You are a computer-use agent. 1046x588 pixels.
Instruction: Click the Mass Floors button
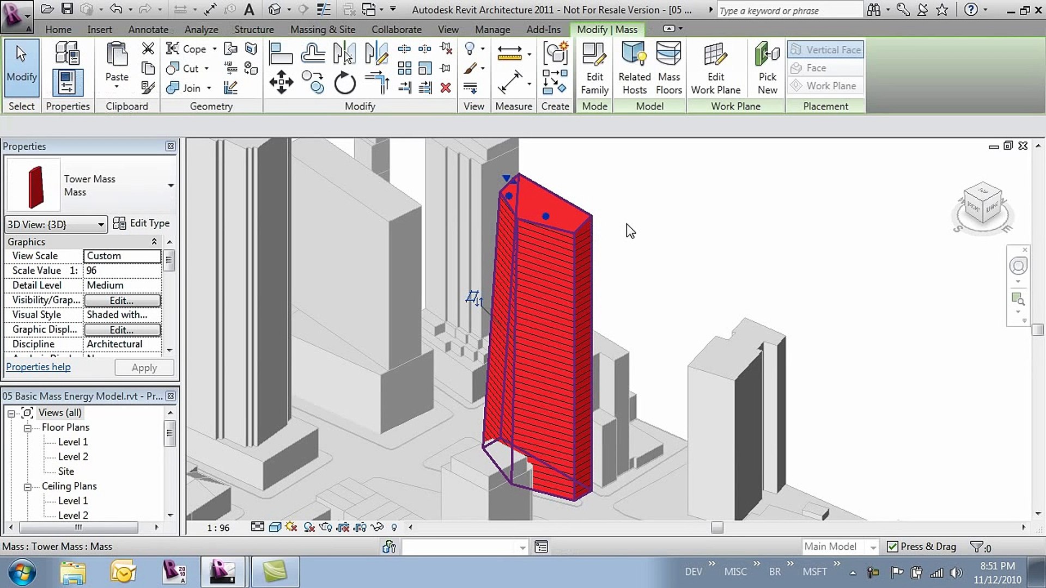coord(669,69)
